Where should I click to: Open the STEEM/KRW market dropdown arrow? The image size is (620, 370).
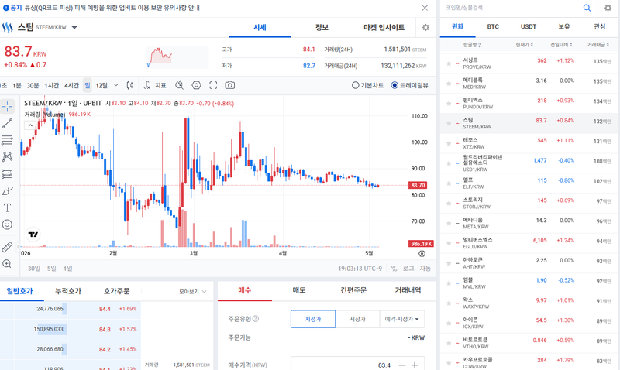tap(74, 27)
